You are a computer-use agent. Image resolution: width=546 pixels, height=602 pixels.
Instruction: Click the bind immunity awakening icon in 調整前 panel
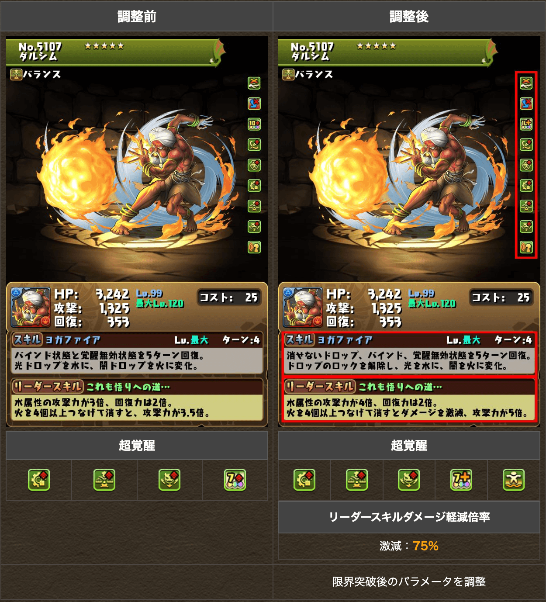pyautogui.click(x=254, y=83)
